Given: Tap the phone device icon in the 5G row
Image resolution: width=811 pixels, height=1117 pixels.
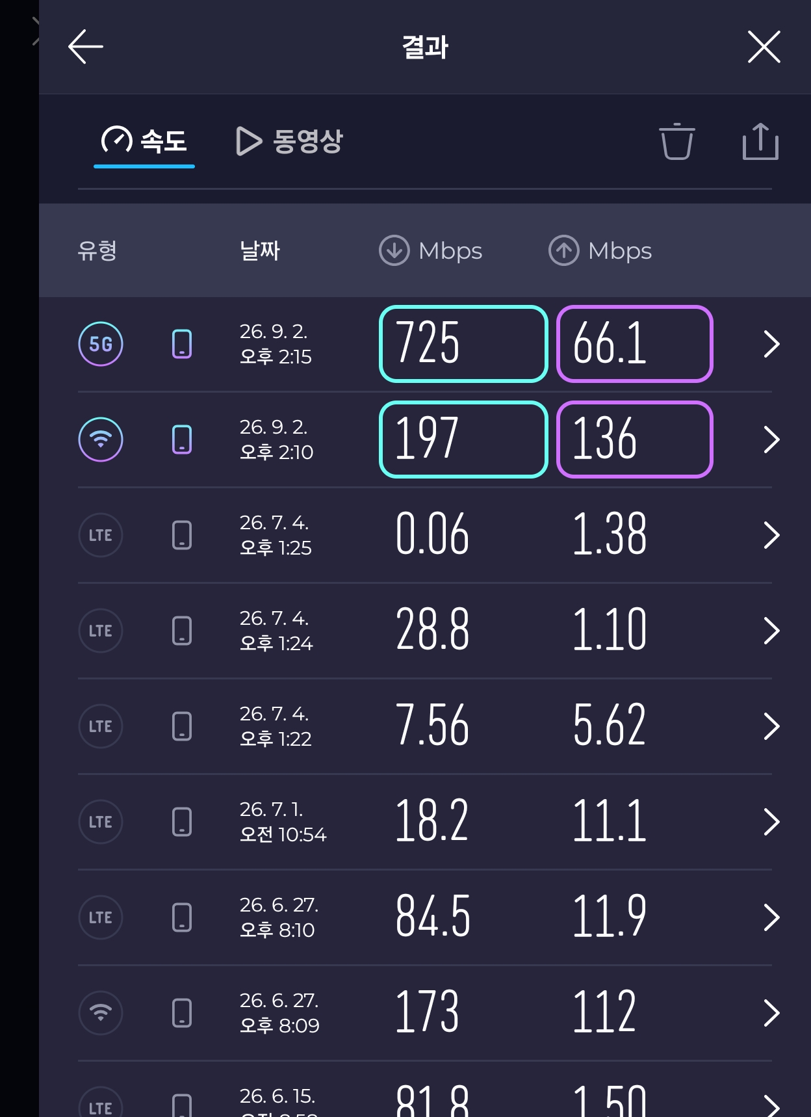Looking at the screenshot, I should 182,344.
